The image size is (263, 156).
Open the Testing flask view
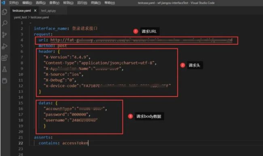coord(4,69)
